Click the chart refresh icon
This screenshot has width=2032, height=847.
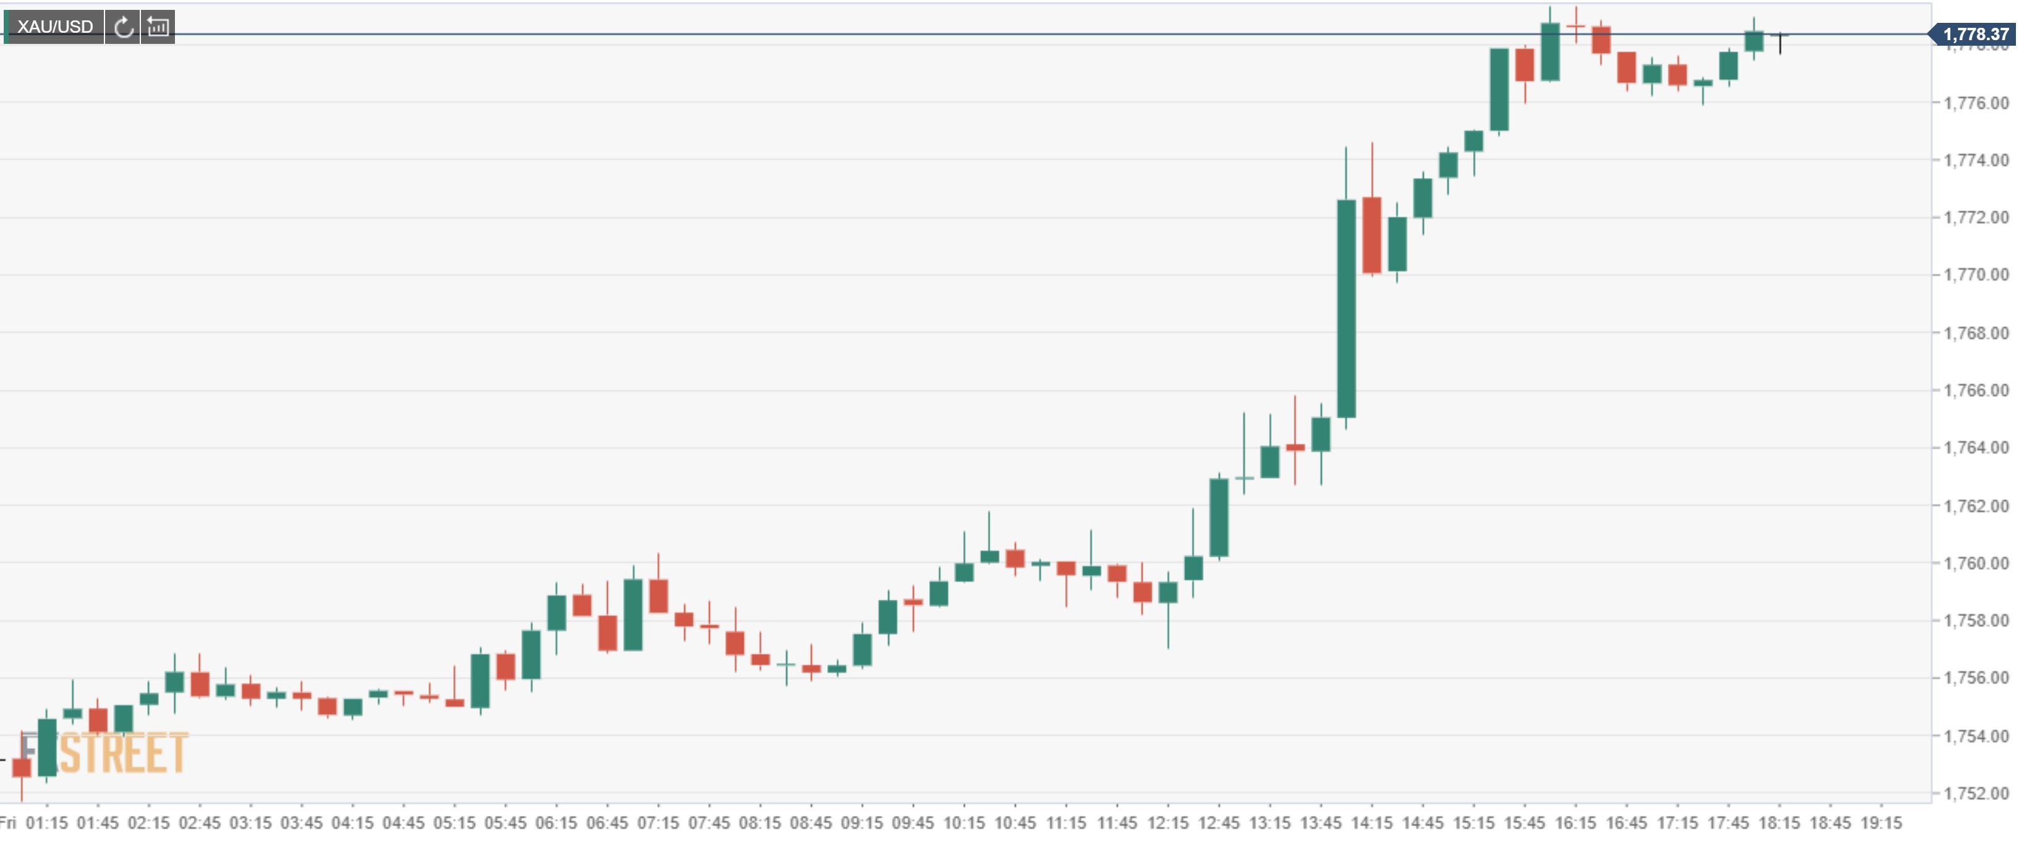click(122, 27)
